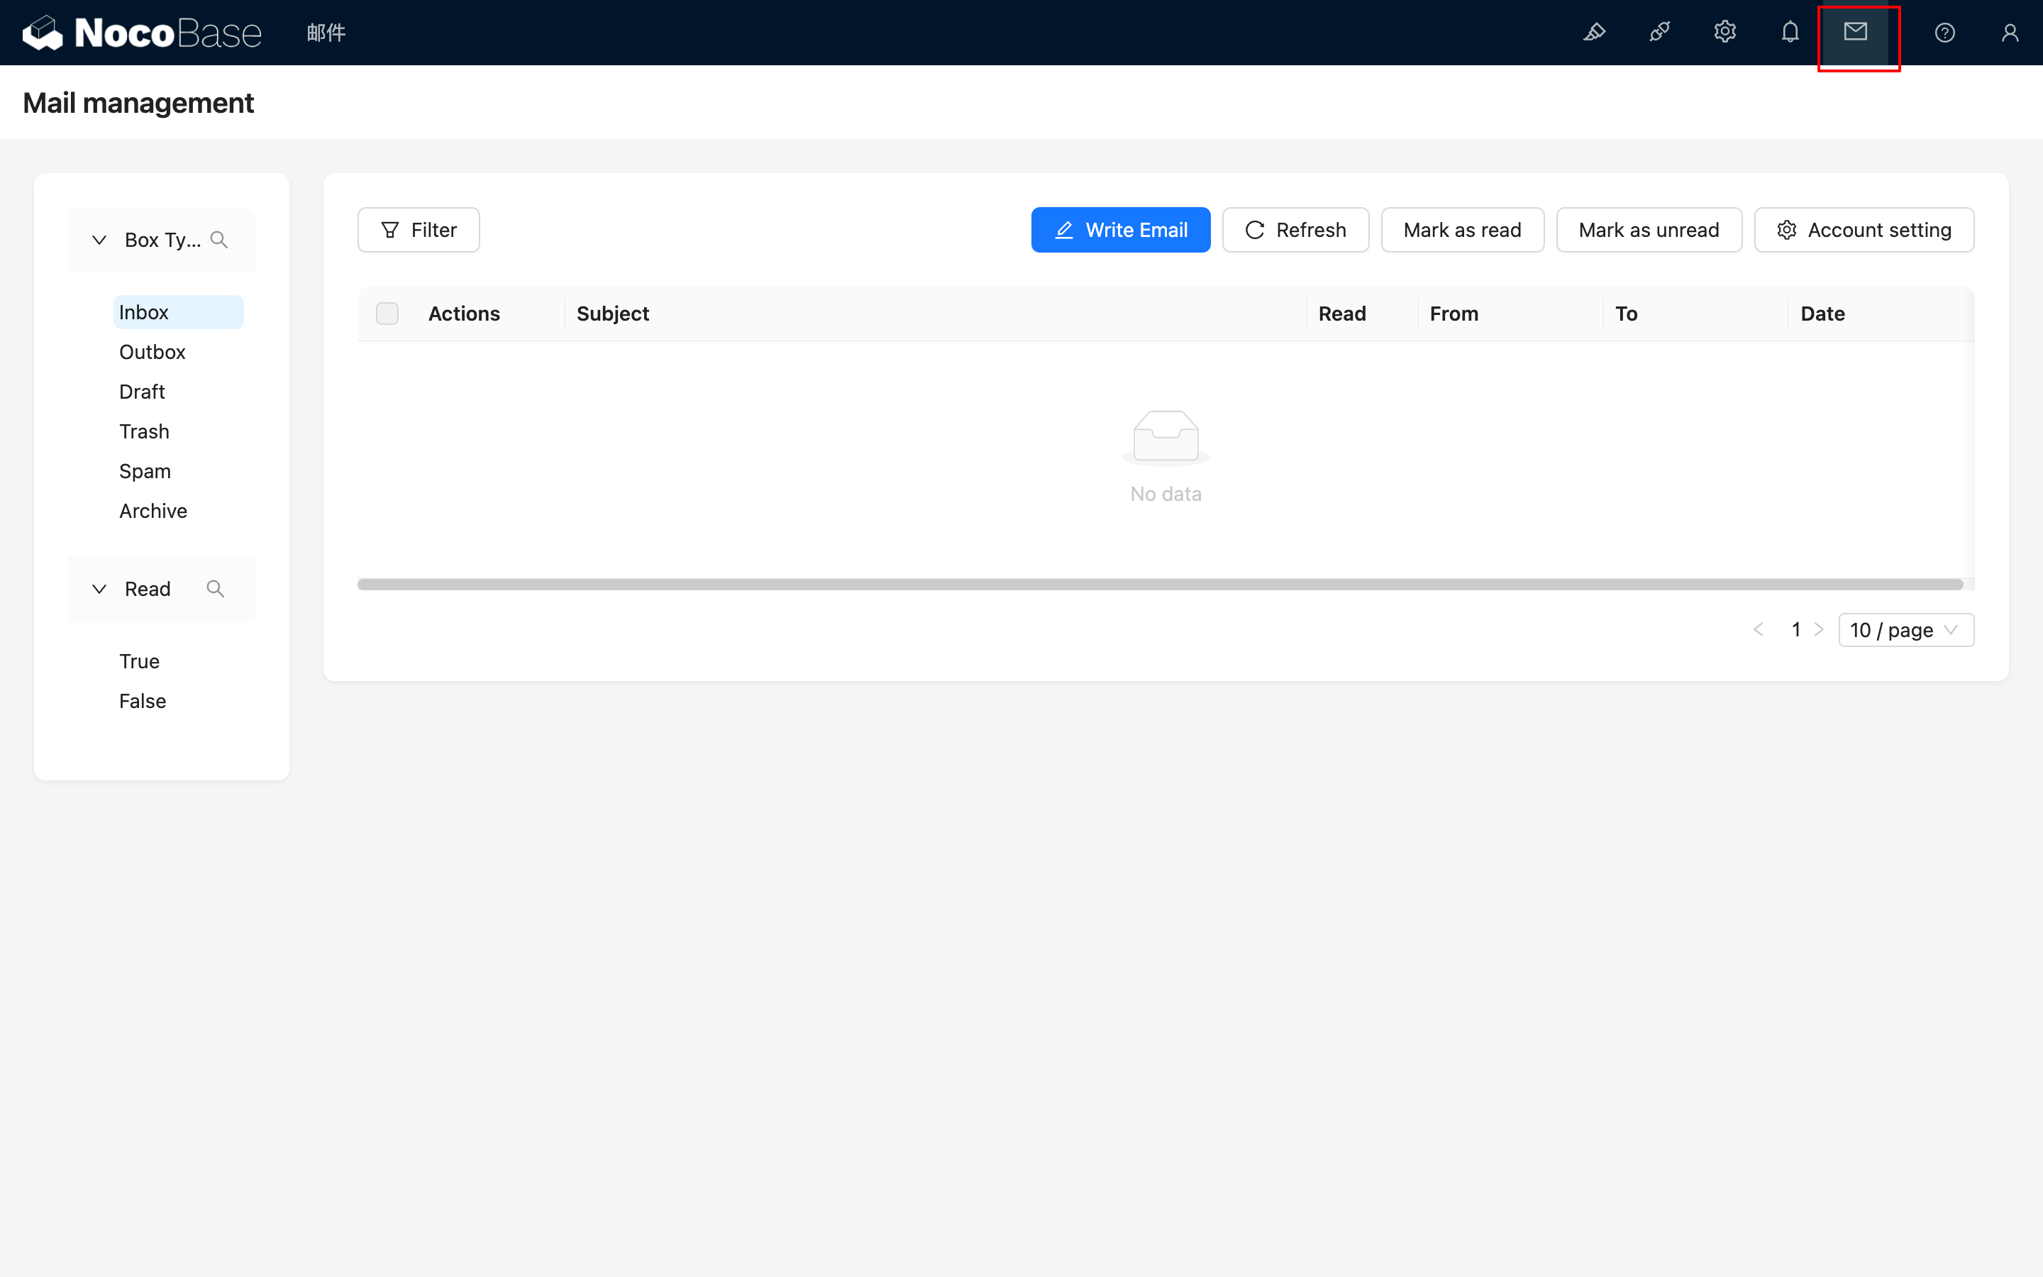Open the plugin manager icon
This screenshot has height=1277, width=2043.
point(1659,32)
